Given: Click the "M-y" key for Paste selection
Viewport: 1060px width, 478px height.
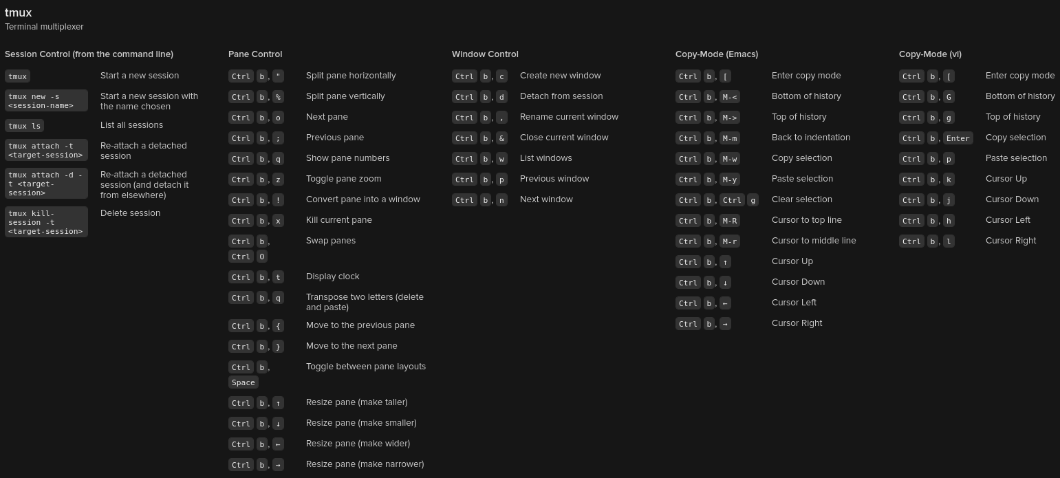Looking at the screenshot, I should coord(729,180).
